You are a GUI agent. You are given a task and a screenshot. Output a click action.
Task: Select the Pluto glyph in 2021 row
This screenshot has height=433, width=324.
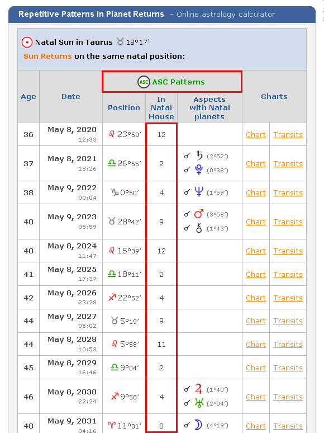tap(199, 170)
